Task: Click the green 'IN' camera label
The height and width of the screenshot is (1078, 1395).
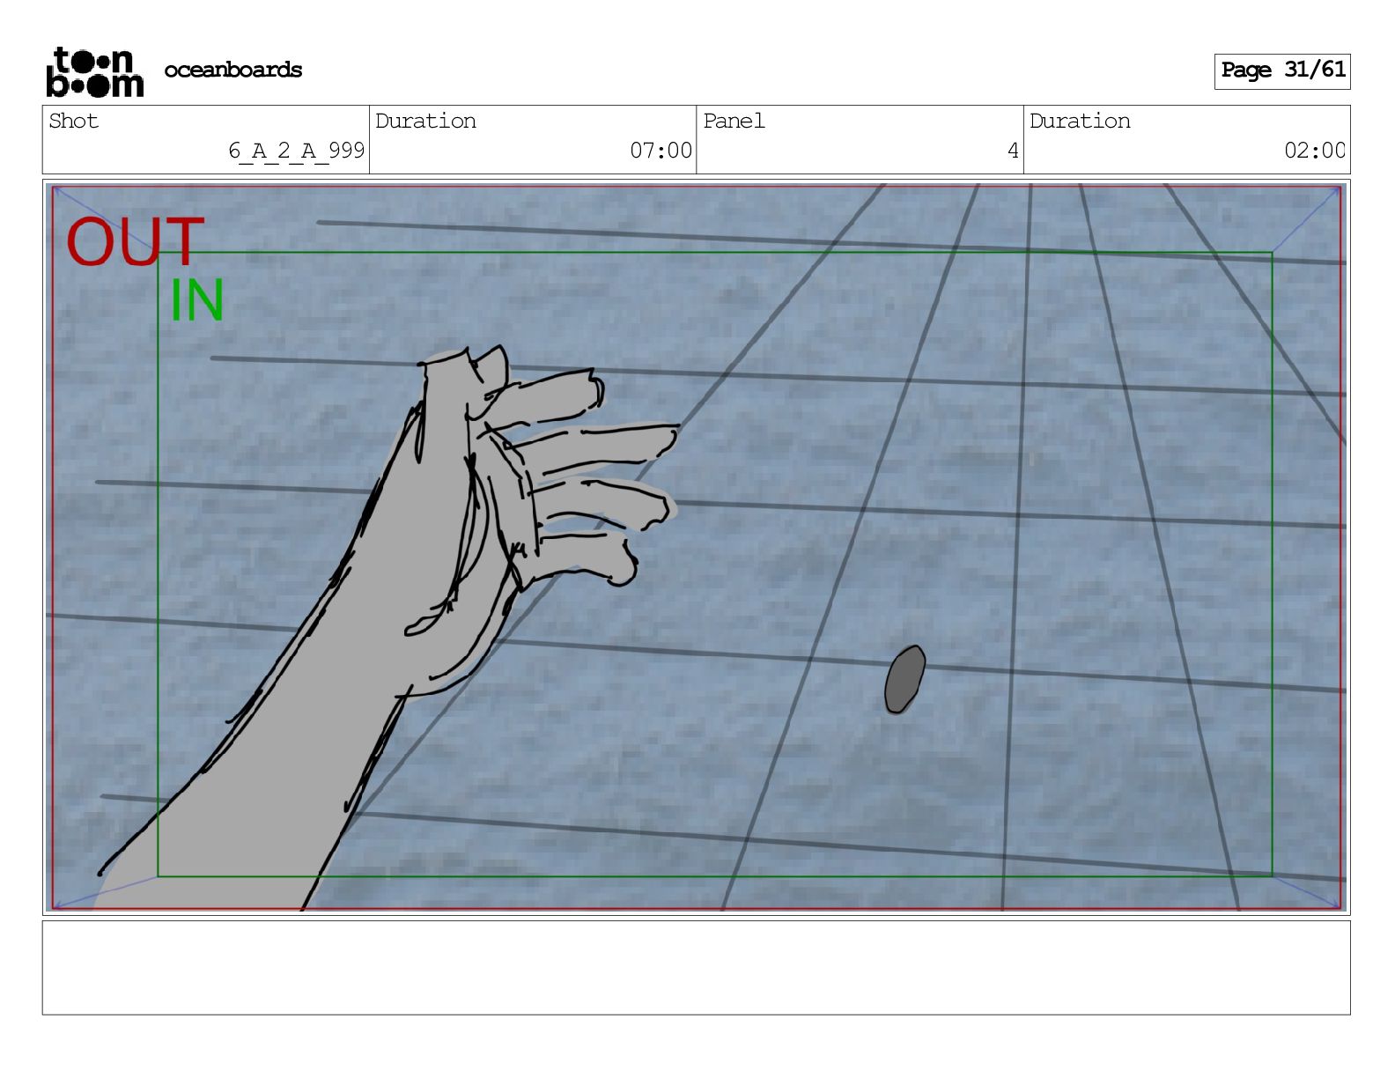Action: coord(197,300)
